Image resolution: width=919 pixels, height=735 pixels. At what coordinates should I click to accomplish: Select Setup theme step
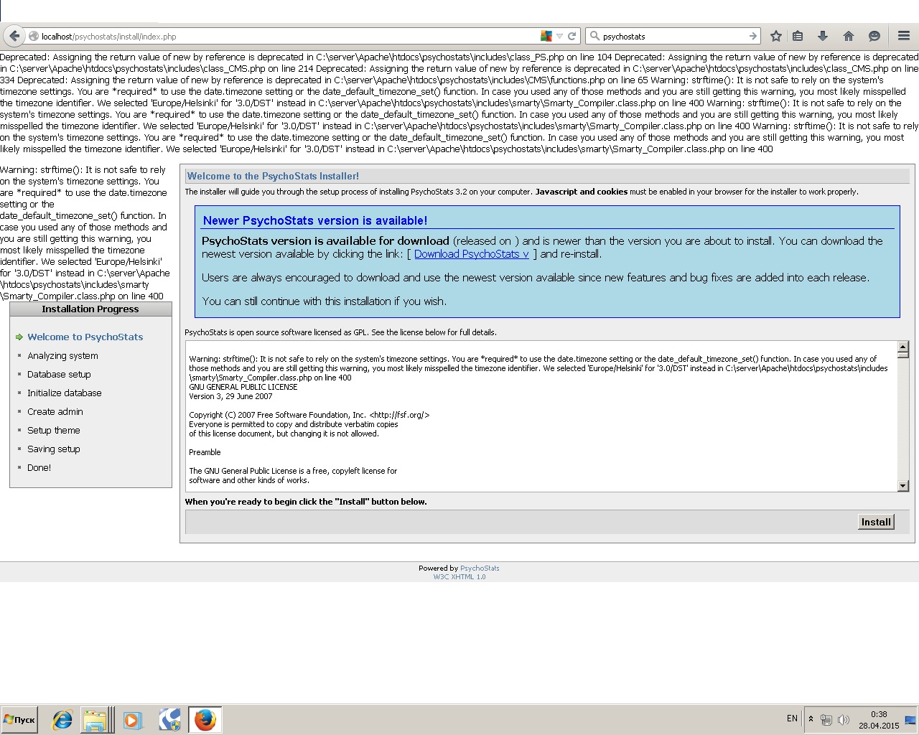(x=54, y=430)
